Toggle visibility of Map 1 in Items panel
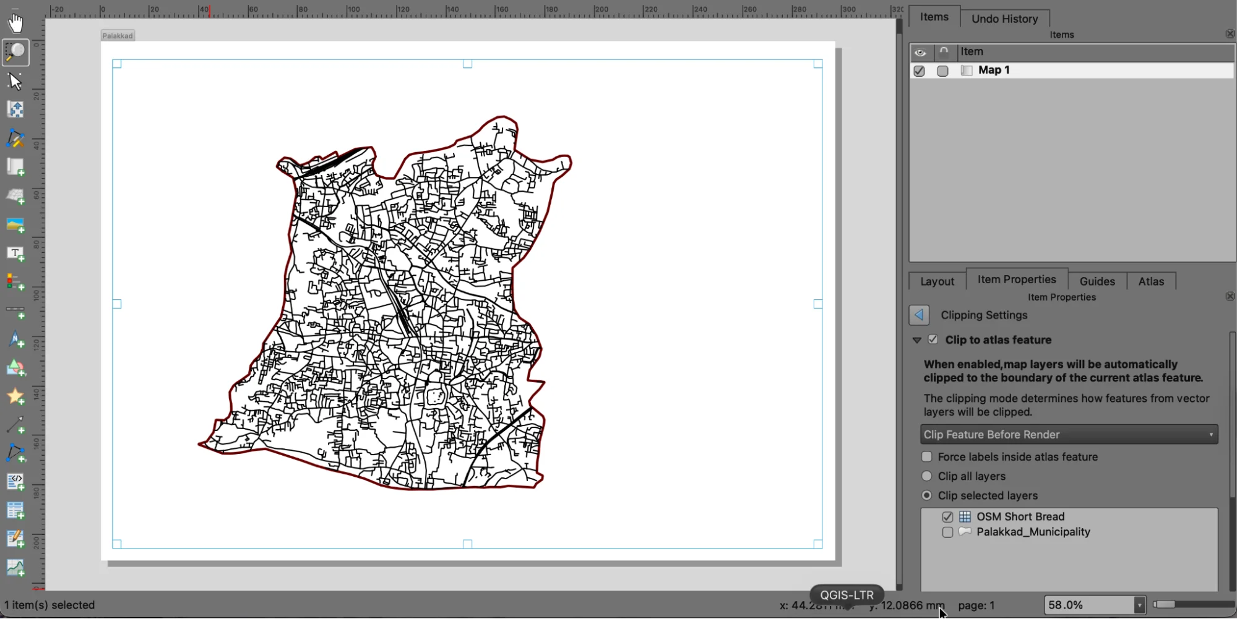Screen dimensions: 1237x619 918,70
